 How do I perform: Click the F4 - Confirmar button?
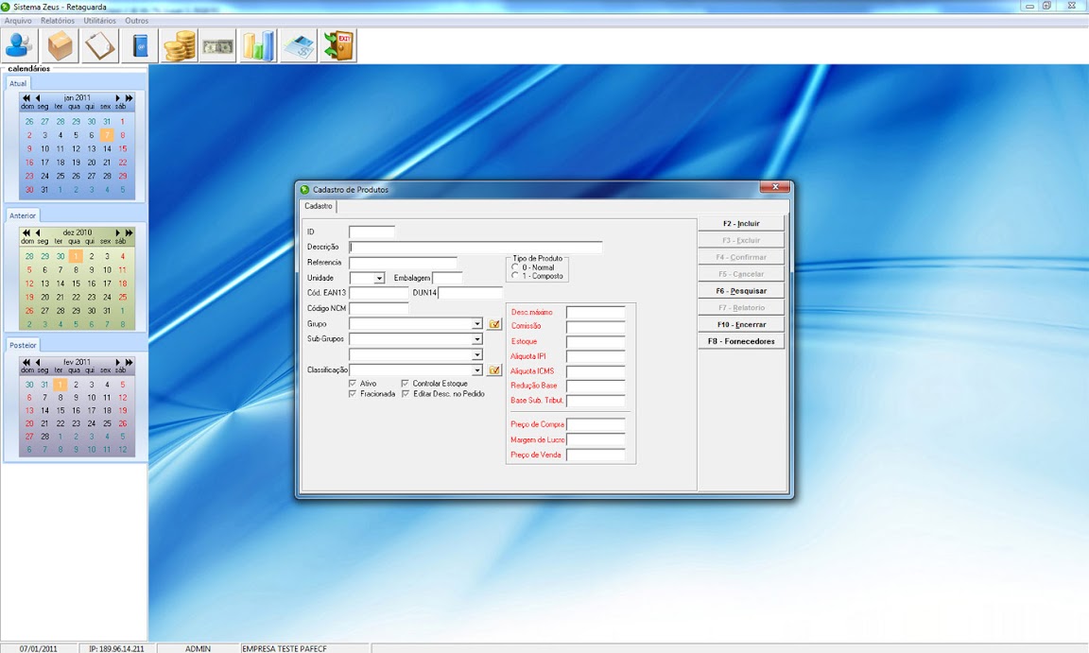[x=741, y=257]
